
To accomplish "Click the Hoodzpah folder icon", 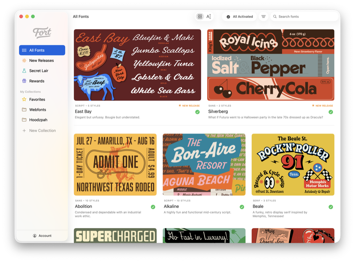I will pos(24,120).
